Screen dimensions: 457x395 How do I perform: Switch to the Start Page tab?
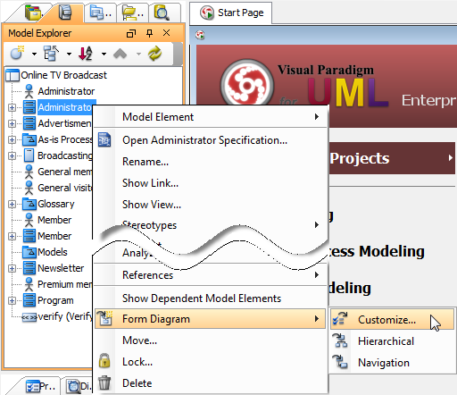coord(231,13)
